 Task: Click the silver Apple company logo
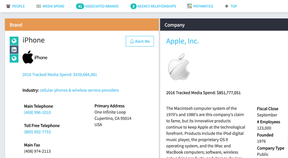click(x=179, y=67)
